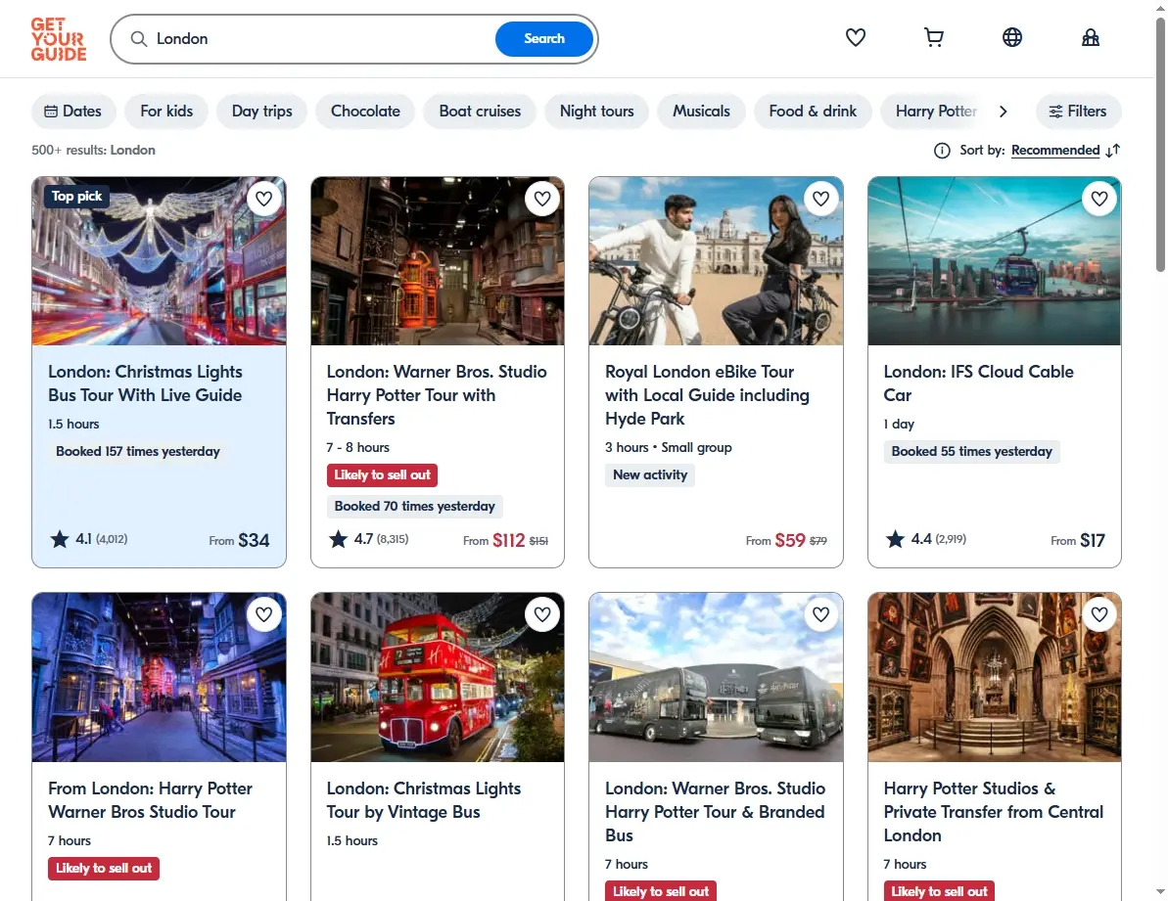Click the eBike couple photo thumbnail
The height and width of the screenshot is (901, 1168).
pyautogui.click(x=716, y=261)
